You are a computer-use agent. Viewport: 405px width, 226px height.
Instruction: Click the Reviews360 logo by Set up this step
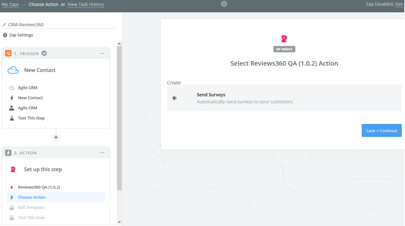[x=13, y=169]
